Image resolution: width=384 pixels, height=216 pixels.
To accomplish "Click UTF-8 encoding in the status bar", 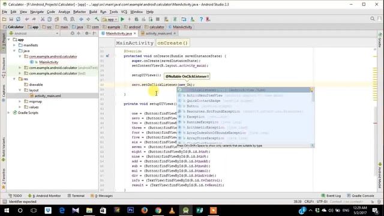I will click(x=322, y=202).
